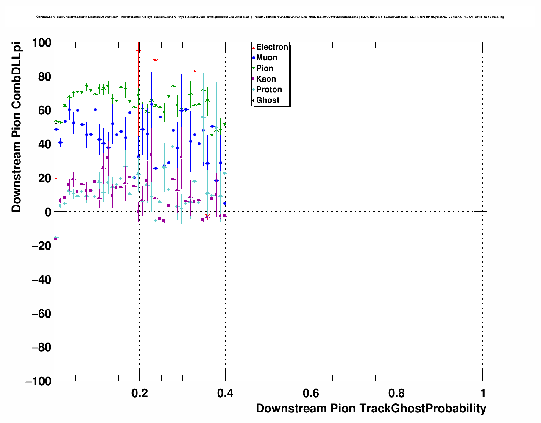Image resolution: width=541 pixels, height=423 pixels.
Task: Click the blue Muon circle in legend
Action: point(254,58)
